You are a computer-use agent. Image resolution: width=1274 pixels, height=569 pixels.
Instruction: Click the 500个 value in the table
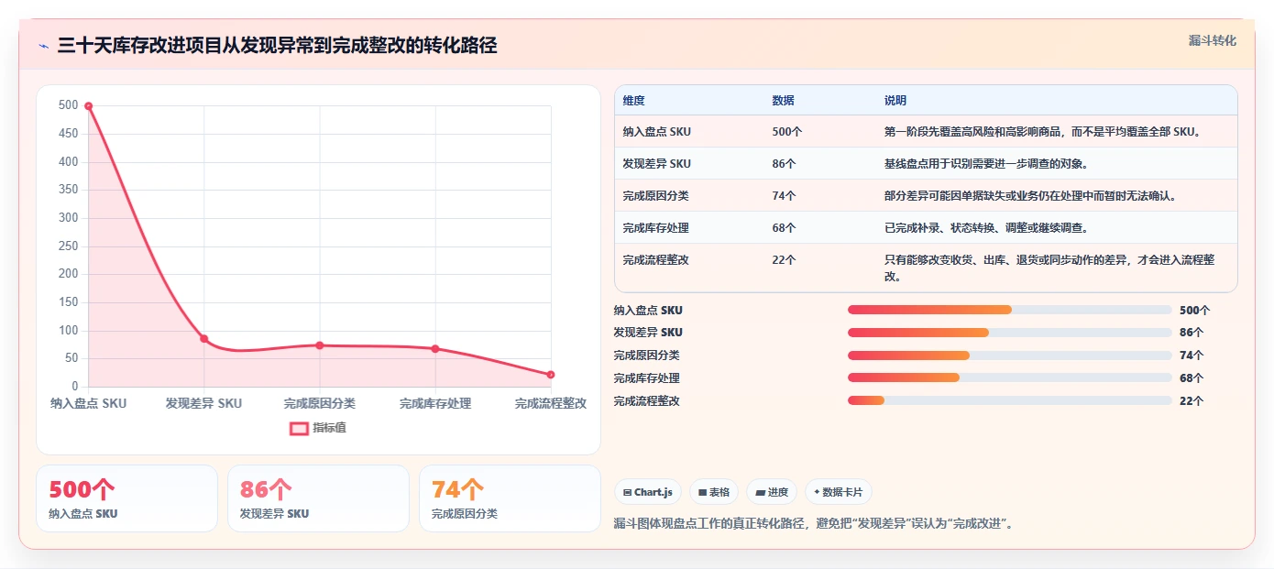tap(786, 132)
